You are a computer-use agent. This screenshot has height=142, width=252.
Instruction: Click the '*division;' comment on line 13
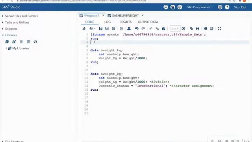tap(159, 82)
